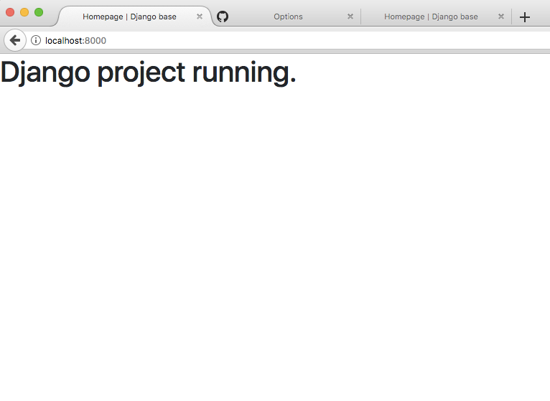Maximize the window with green button
Viewport: 550px width, 401px height.
pyautogui.click(x=39, y=12)
